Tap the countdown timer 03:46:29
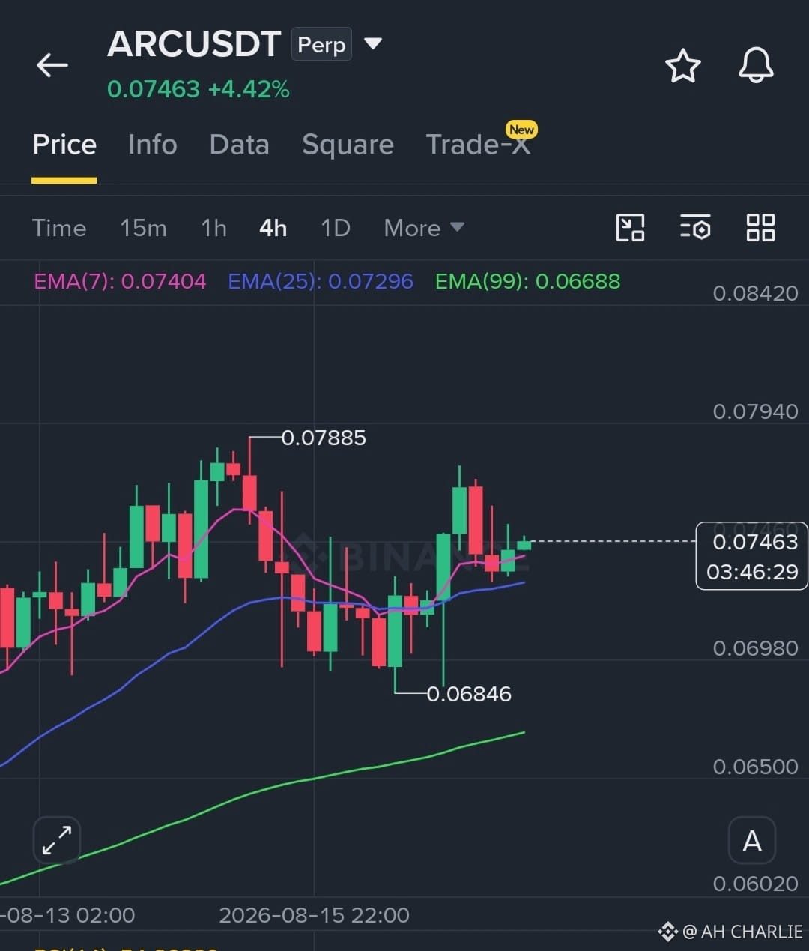This screenshot has height=951, width=809. 752,572
